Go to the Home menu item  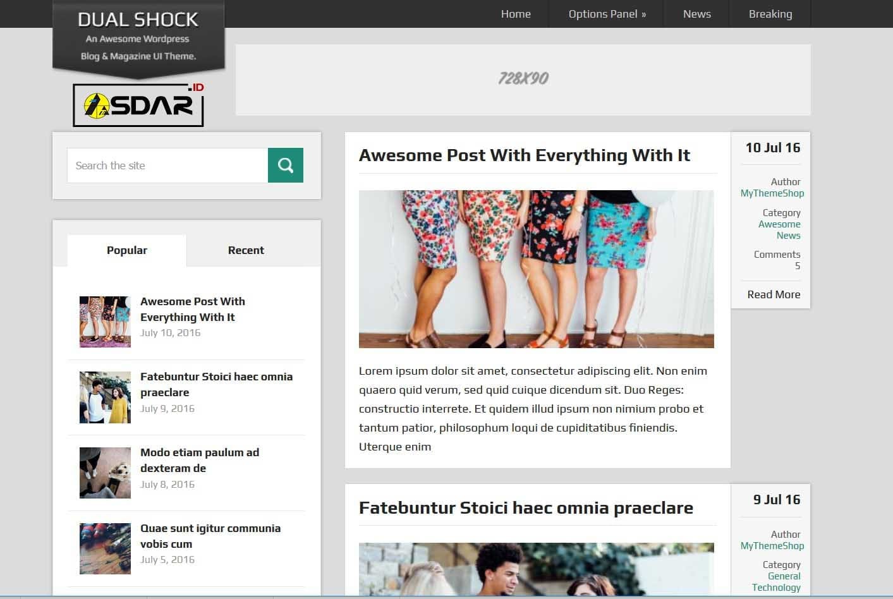pos(516,14)
